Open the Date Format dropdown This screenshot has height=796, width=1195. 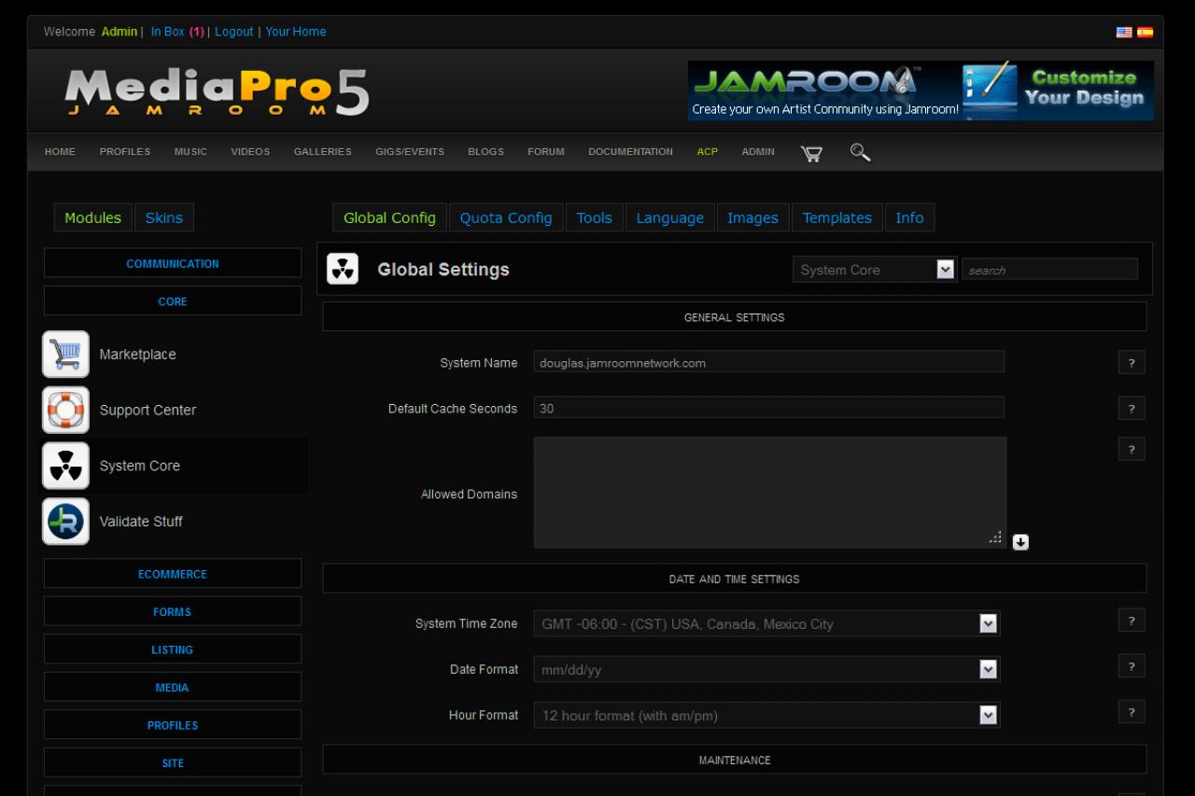coord(766,670)
